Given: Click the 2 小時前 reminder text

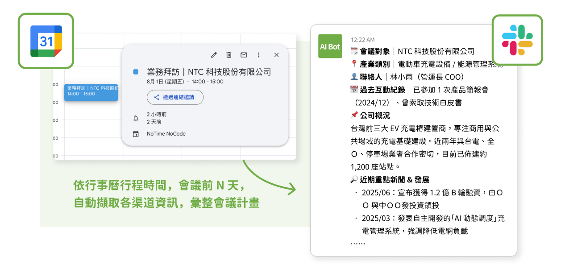Looking at the screenshot, I should coord(157,115).
